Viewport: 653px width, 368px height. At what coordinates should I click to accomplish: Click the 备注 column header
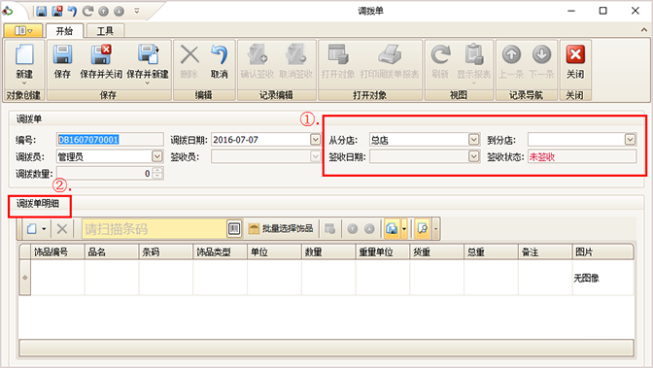(x=545, y=251)
